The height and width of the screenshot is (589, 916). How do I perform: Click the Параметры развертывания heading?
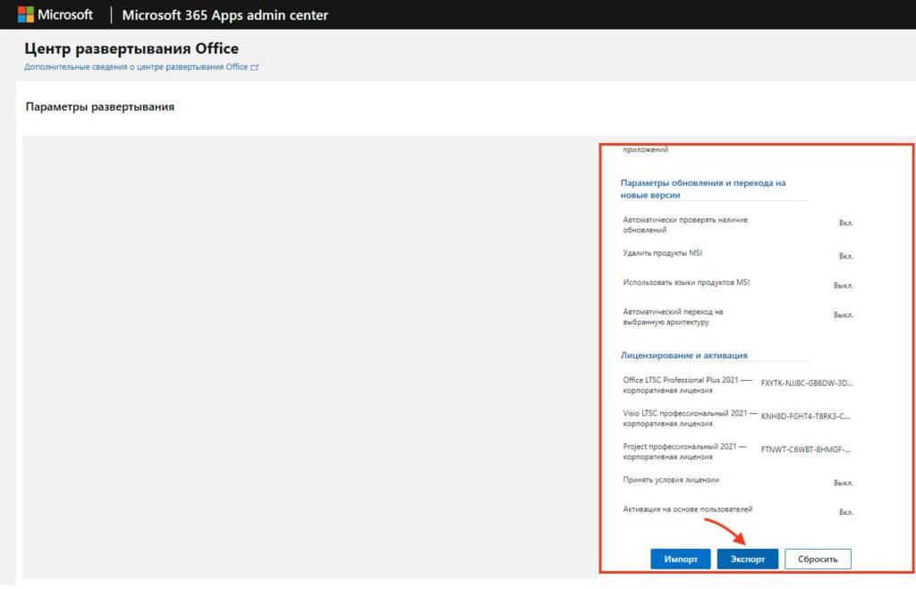tap(100, 107)
